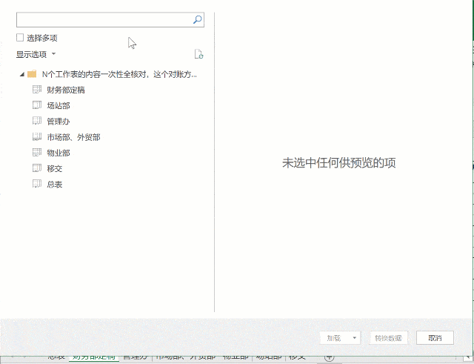This screenshot has width=474, height=364.
Task: Switch to the 财务部定稿 sheet tab in Excel
Action: tap(94, 357)
